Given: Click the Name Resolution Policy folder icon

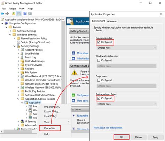Looking at the screenshot, I should [18, 39].
